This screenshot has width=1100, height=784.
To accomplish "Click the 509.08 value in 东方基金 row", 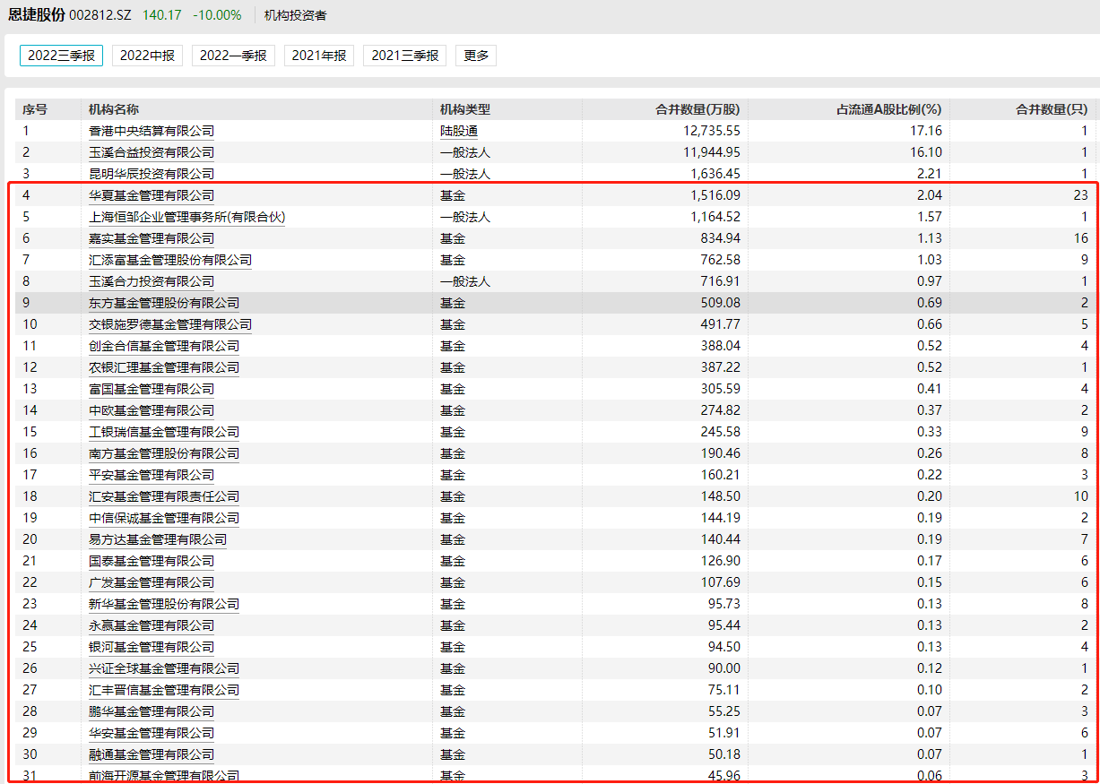I will coord(720,303).
